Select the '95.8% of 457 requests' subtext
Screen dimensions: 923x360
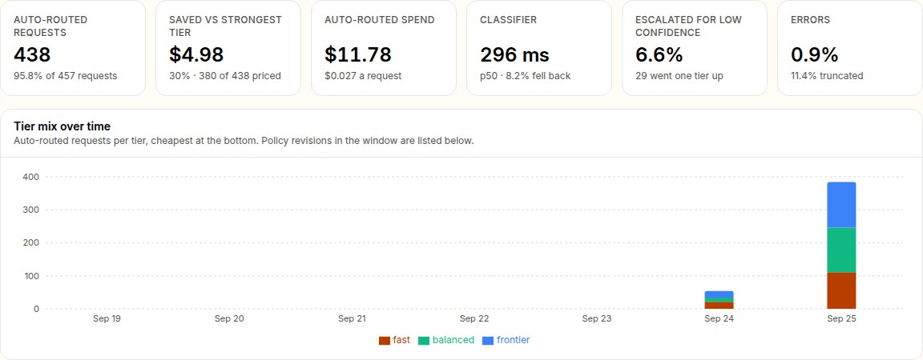click(66, 76)
